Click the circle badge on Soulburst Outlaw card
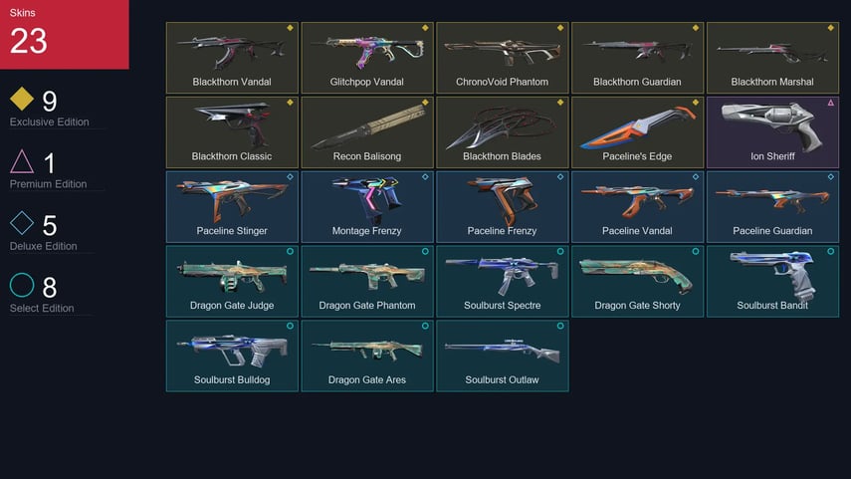 pos(560,326)
